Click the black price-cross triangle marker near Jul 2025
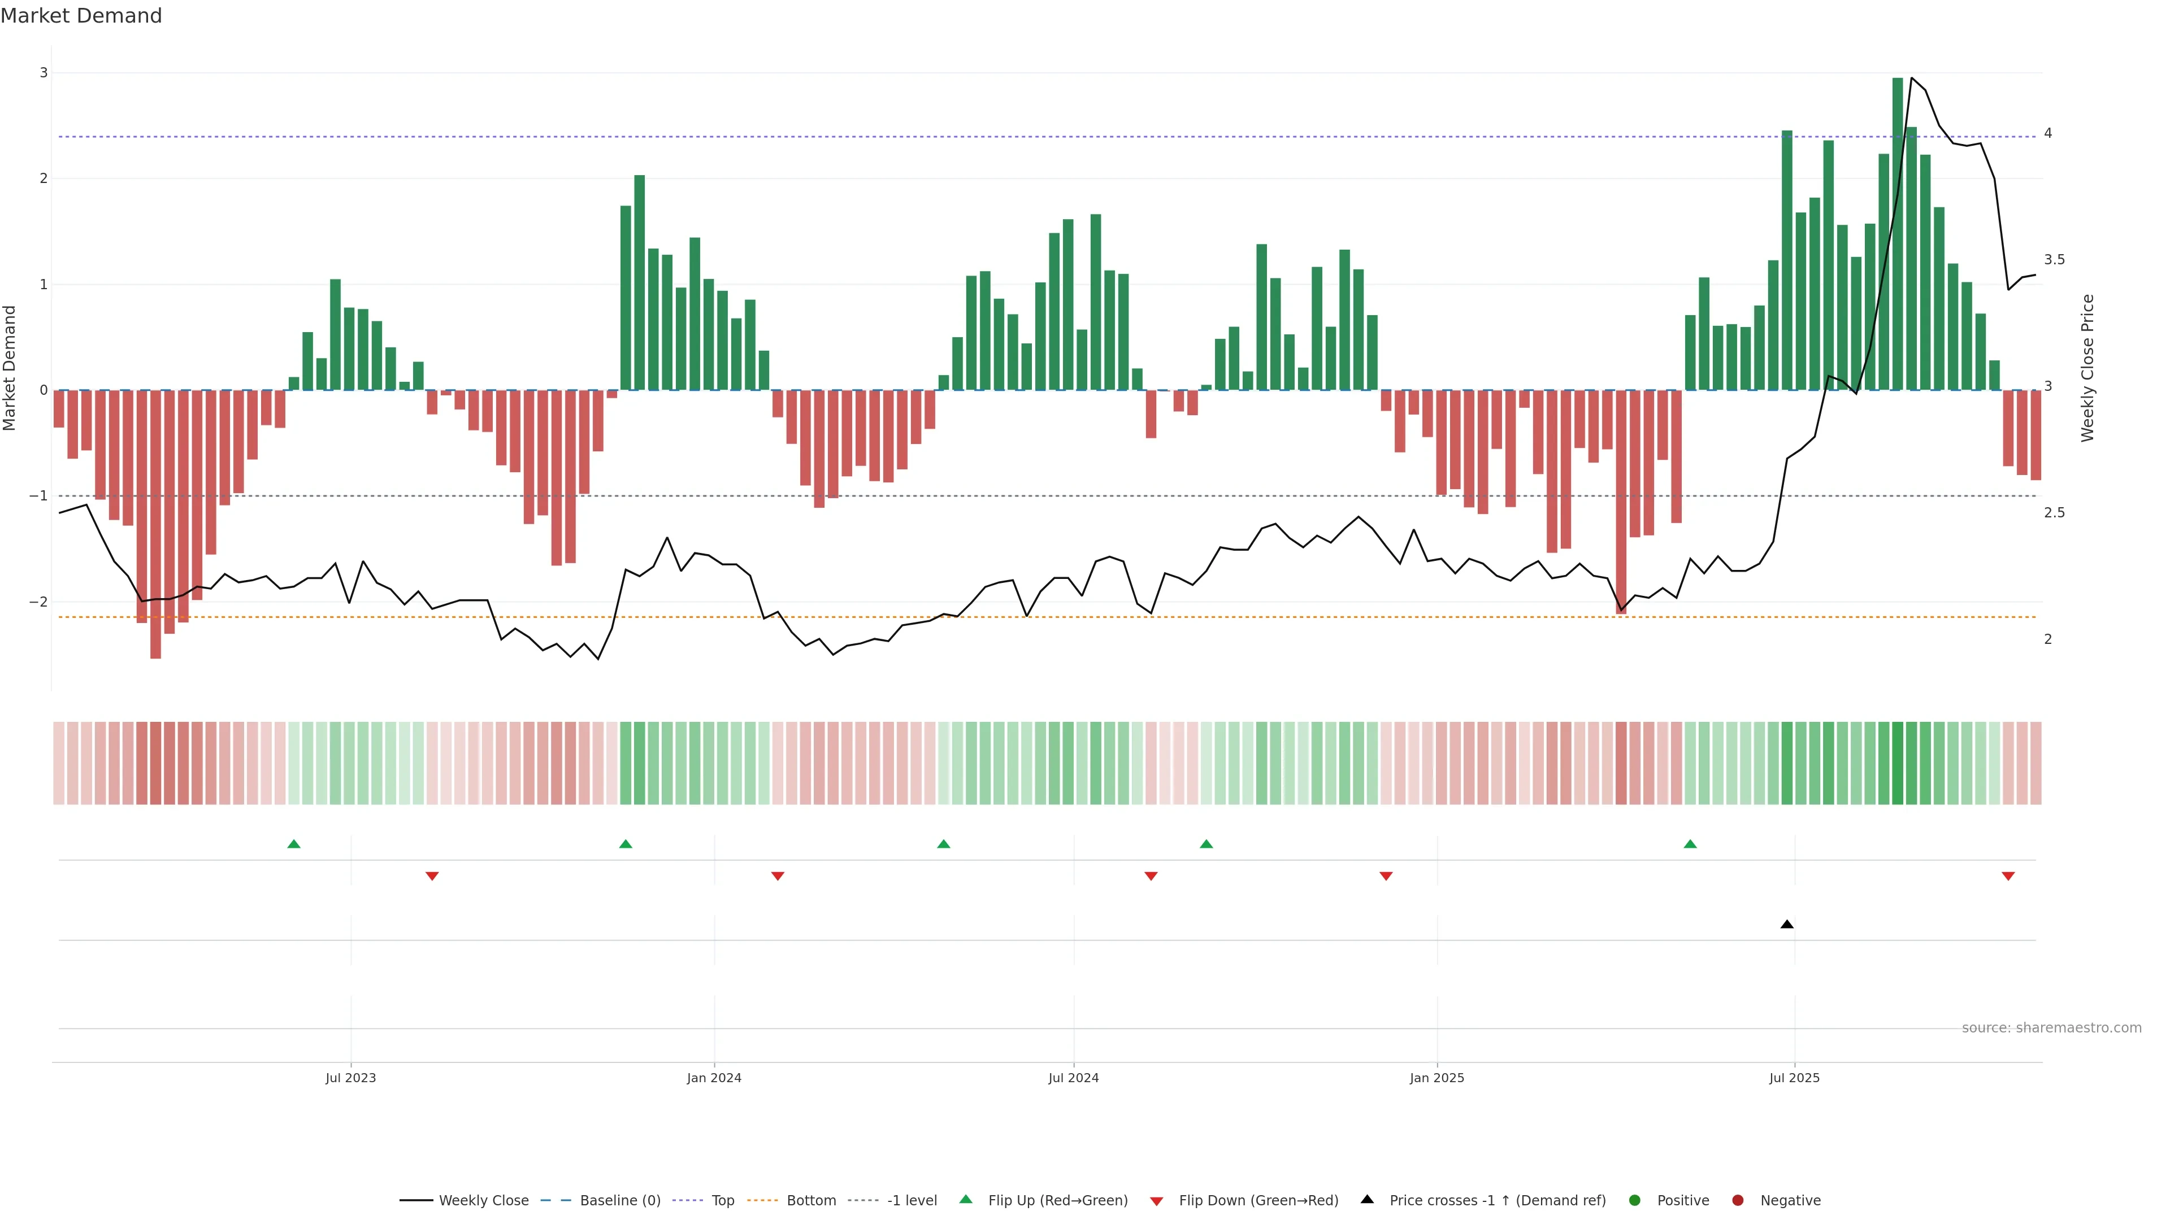 1787,925
